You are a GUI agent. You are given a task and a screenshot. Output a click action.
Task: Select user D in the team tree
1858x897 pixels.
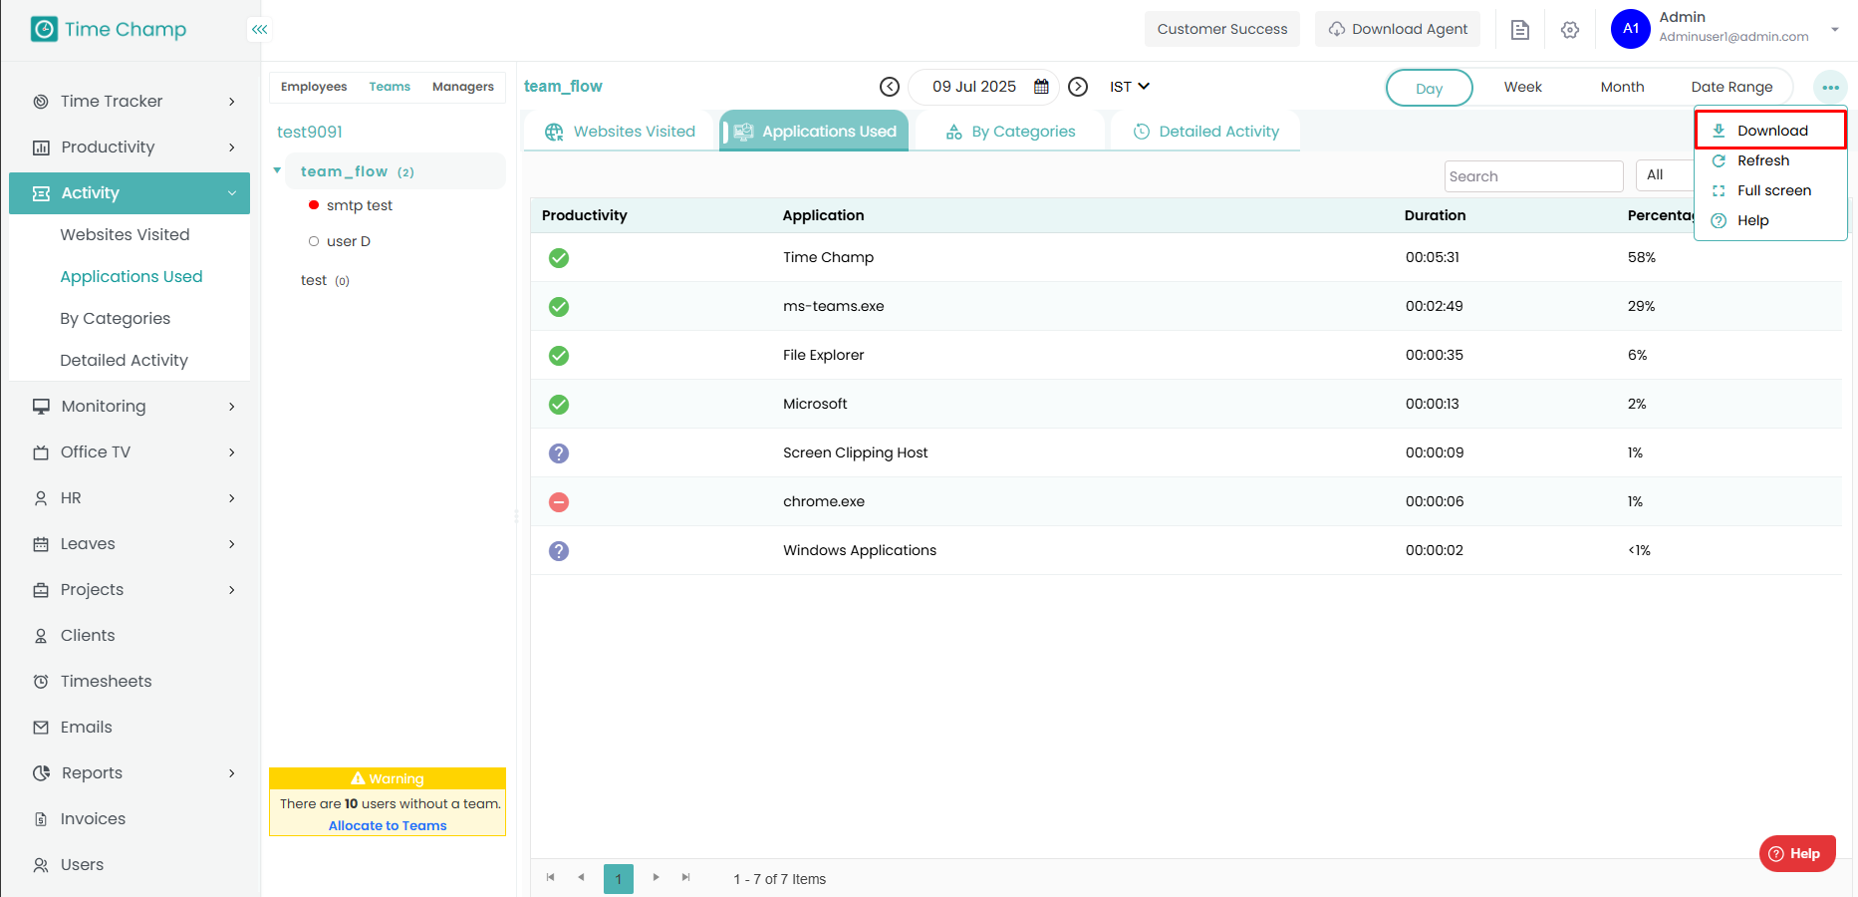pyautogui.click(x=348, y=241)
